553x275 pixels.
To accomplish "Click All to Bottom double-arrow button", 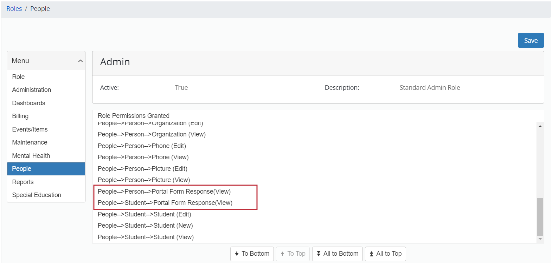I will tap(337, 254).
